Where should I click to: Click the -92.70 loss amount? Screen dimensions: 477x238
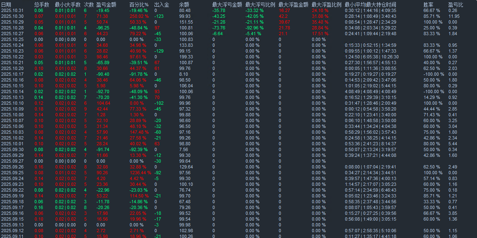(103, 91)
